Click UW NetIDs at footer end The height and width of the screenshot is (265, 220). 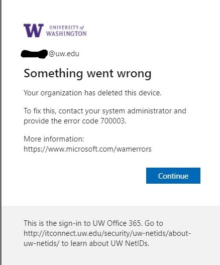[130, 243]
